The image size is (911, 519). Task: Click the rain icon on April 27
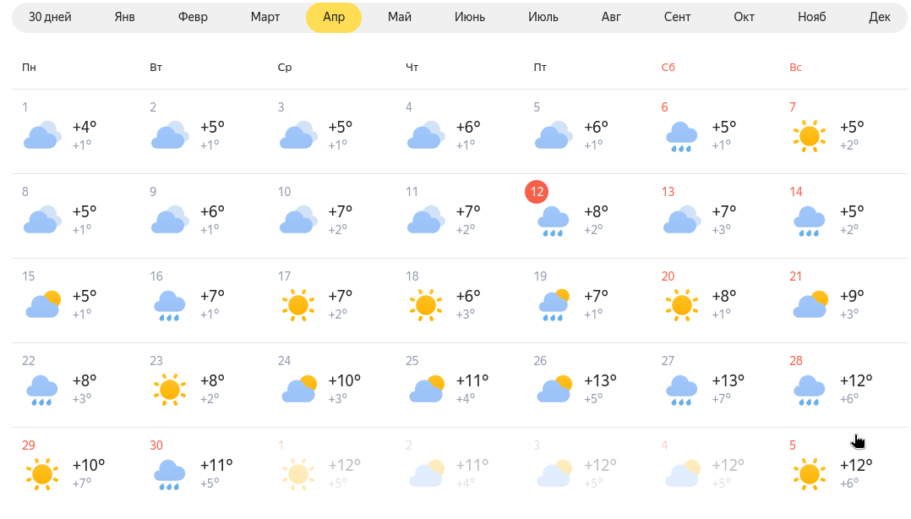click(x=681, y=391)
